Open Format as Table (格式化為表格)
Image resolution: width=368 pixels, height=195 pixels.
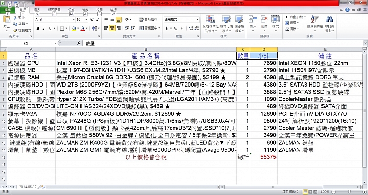point(226,24)
